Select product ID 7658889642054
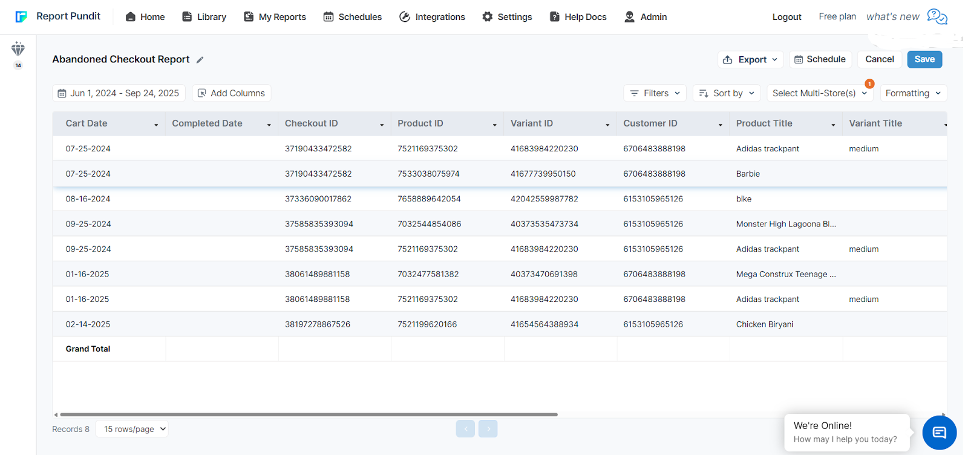 point(429,199)
